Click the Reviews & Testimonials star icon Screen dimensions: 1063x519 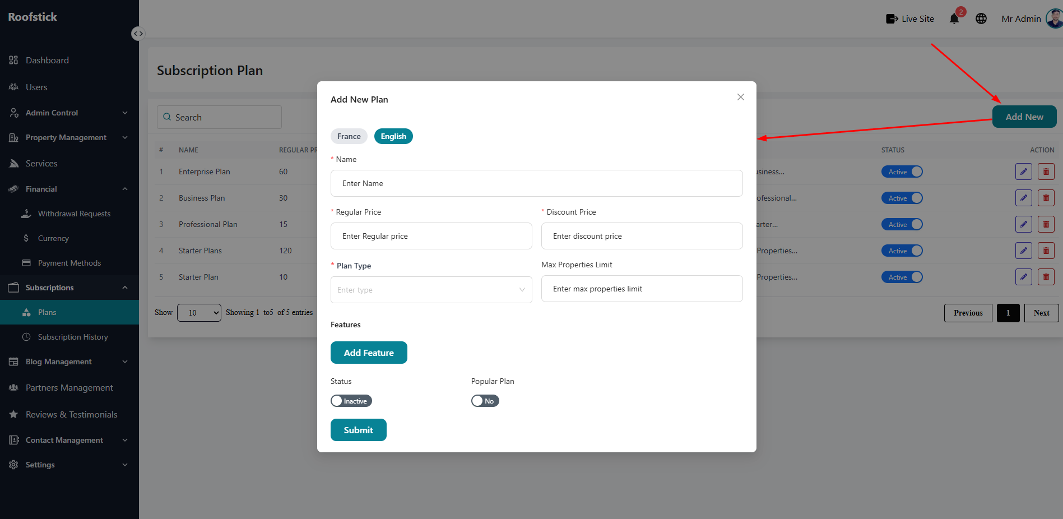point(13,414)
